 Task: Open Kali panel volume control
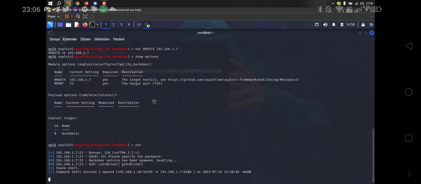coord(325,25)
